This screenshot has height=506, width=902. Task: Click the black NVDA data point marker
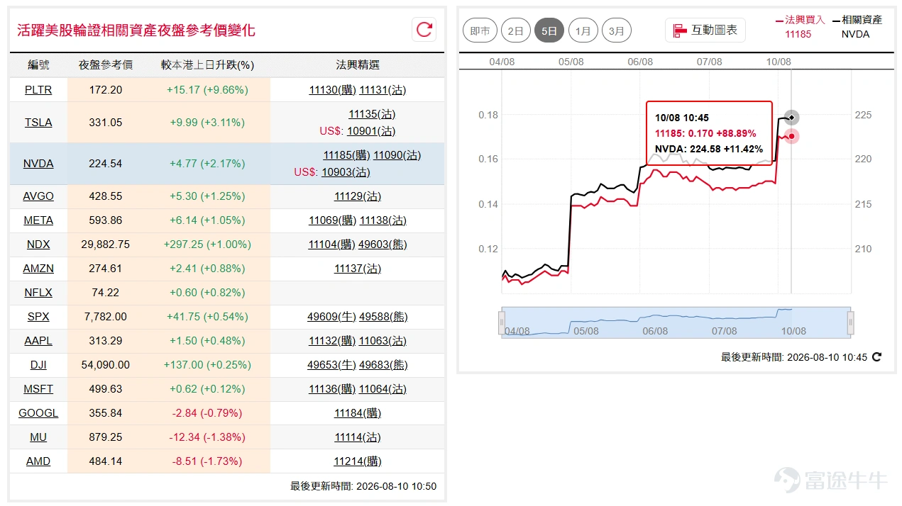[791, 118]
